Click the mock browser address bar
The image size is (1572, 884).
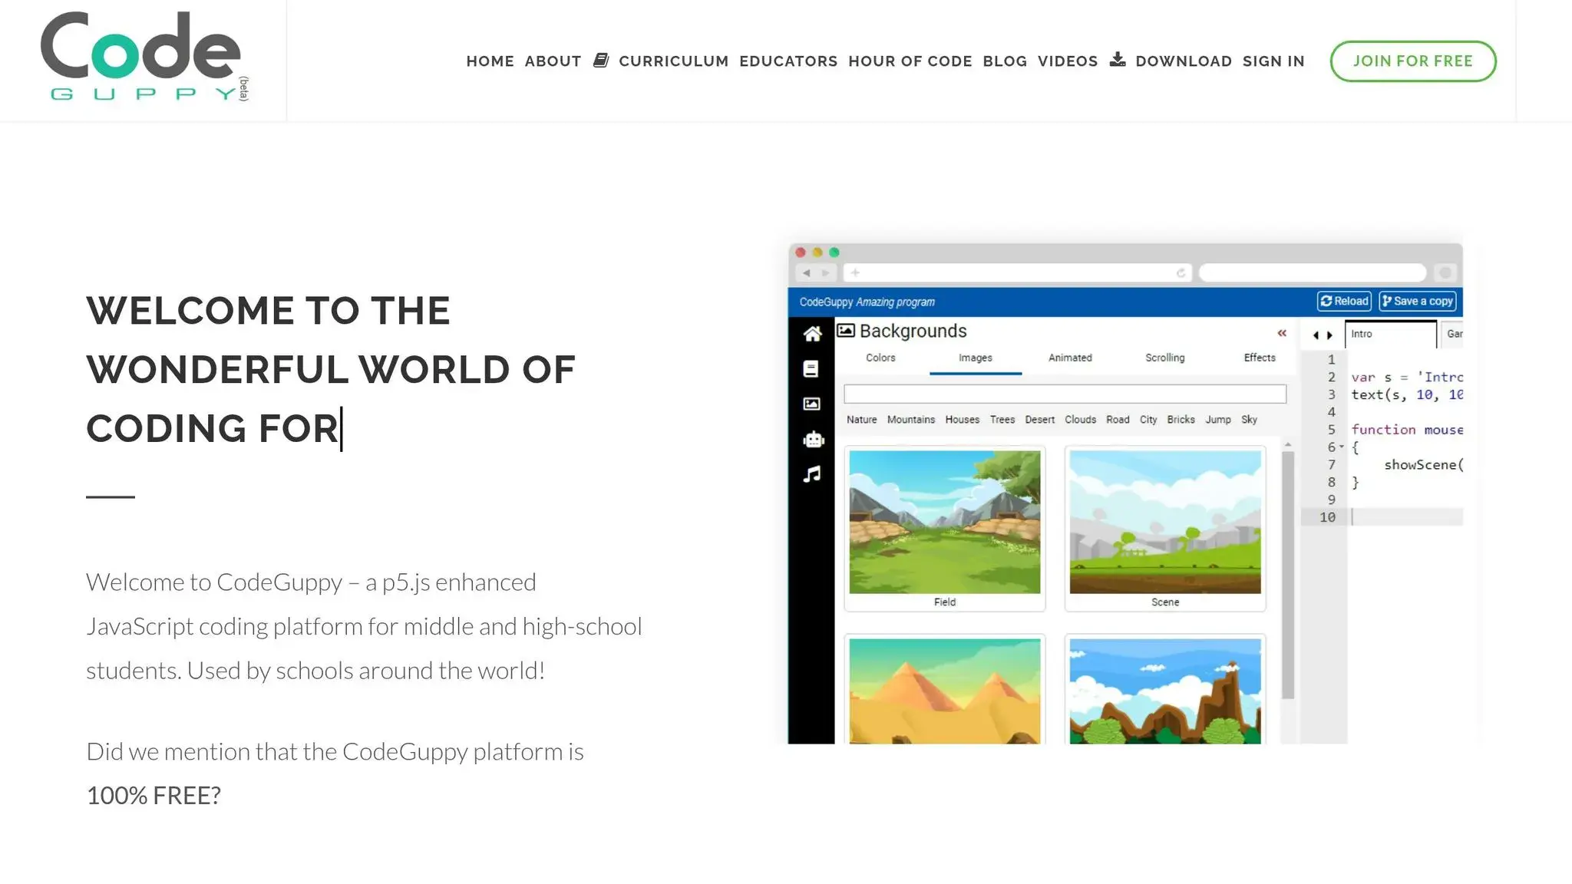pyautogui.click(x=1017, y=272)
